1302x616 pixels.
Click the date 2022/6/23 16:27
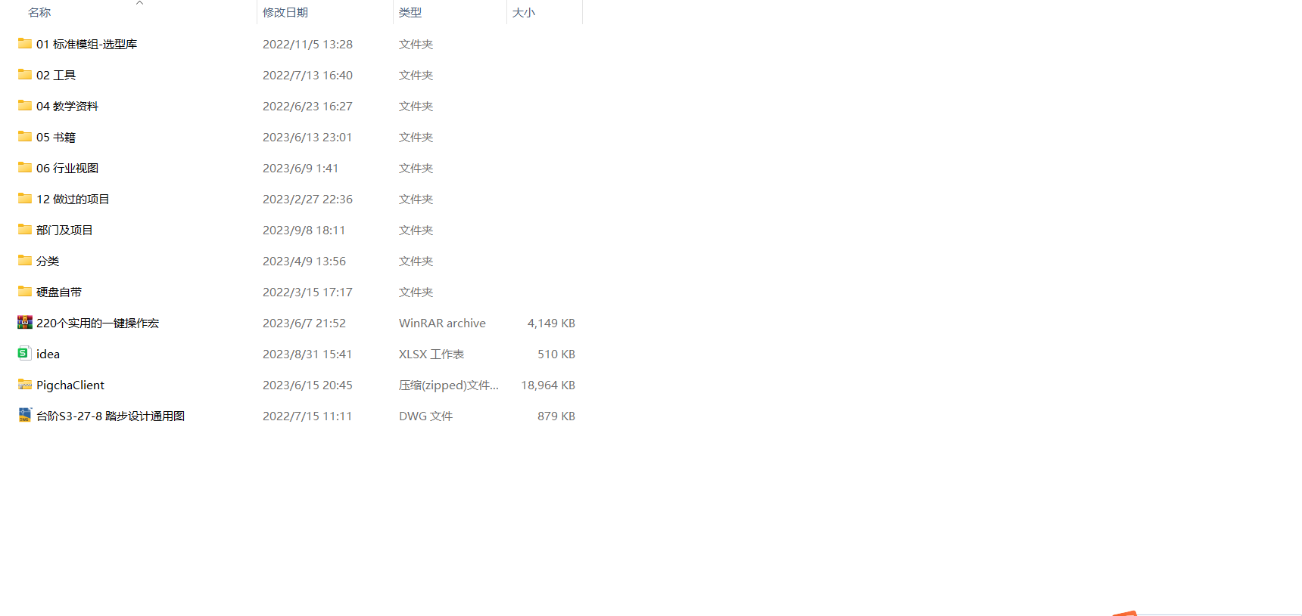[x=307, y=107]
